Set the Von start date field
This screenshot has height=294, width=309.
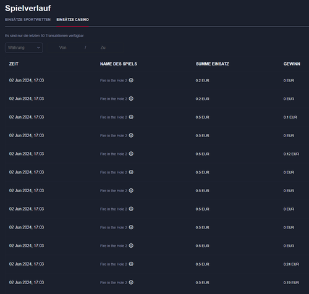pos(63,48)
